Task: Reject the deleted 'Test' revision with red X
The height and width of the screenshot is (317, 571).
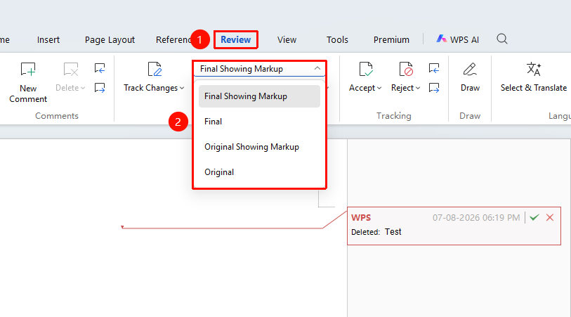Action: (x=550, y=217)
